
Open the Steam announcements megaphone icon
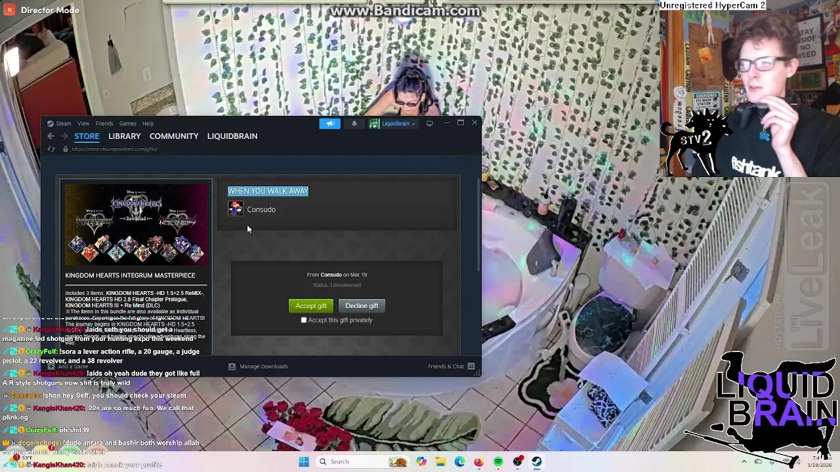click(x=330, y=123)
